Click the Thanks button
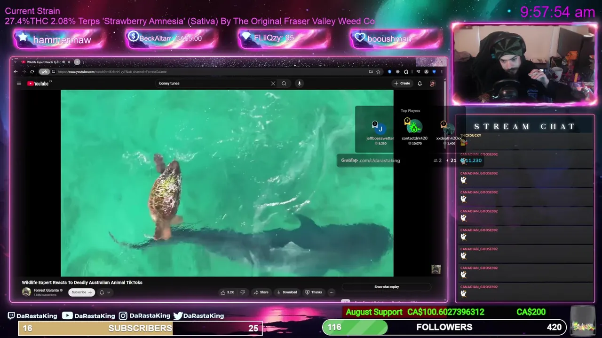Image resolution: width=602 pixels, height=338 pixels. [x=314, y=292]
